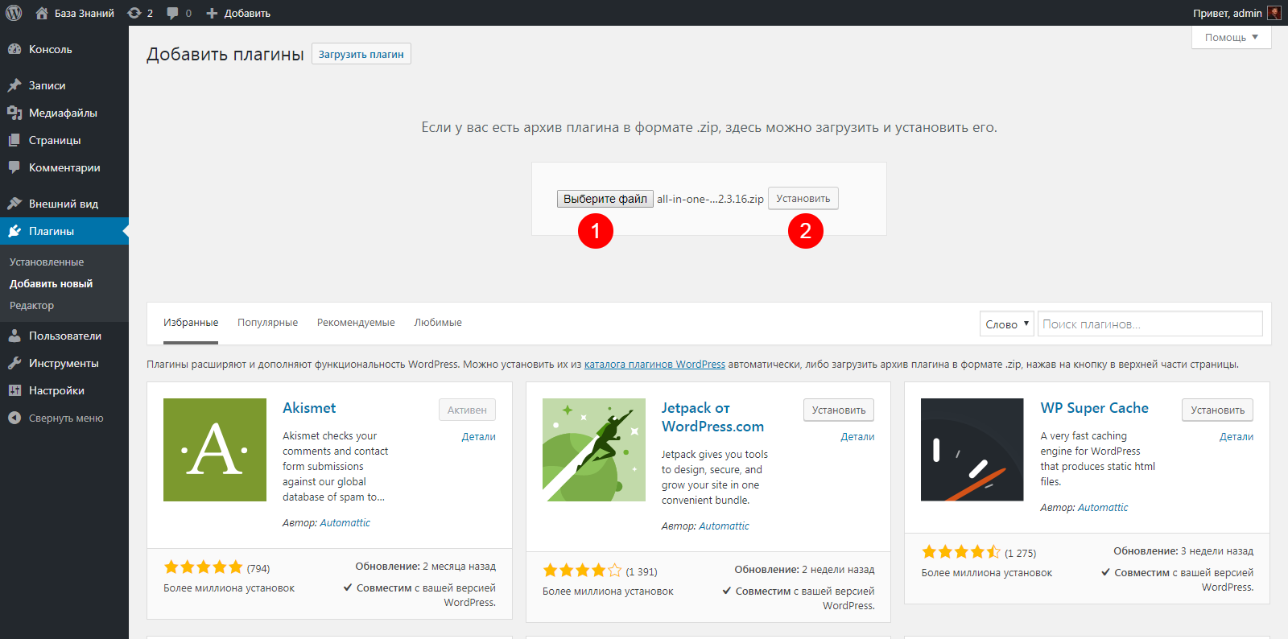The width and height of the screenshot is (1288, 639).
Task: Open the Детали link for Jetpack
Action: (x=857, y=437)
